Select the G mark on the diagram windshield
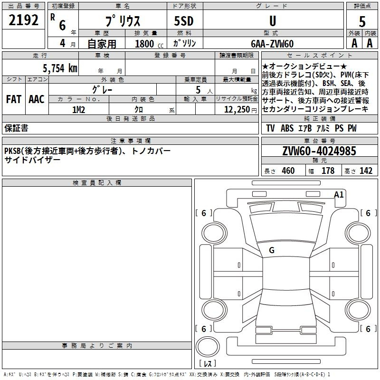 (x=272, y=250)
